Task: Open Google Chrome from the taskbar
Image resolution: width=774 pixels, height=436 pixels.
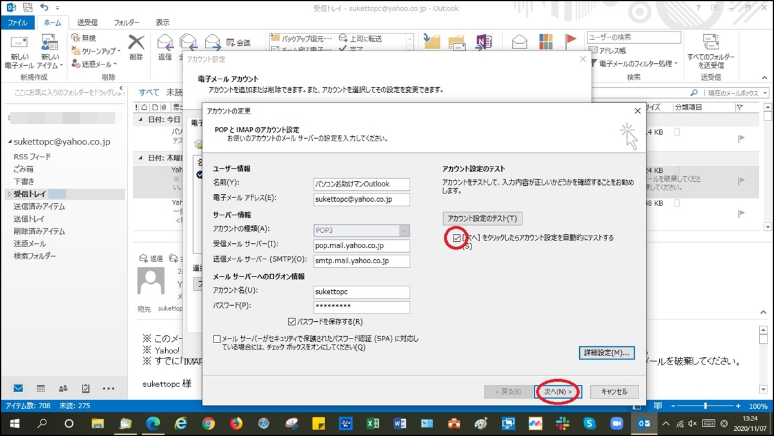Action: pyautogui.click(x=208, y=424)
